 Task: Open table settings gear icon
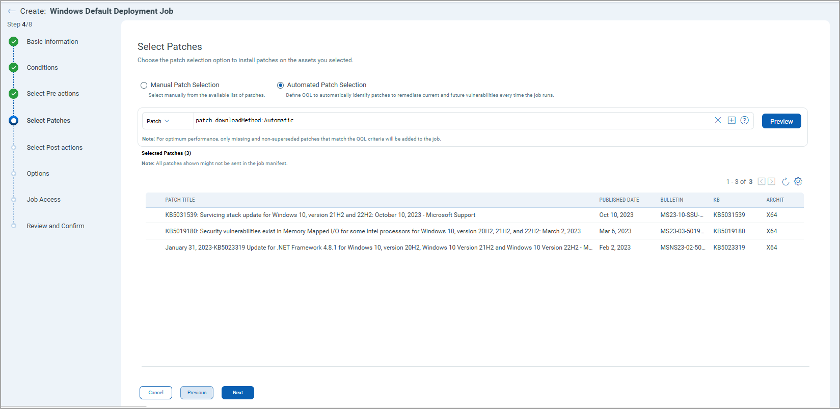point(798,181)
